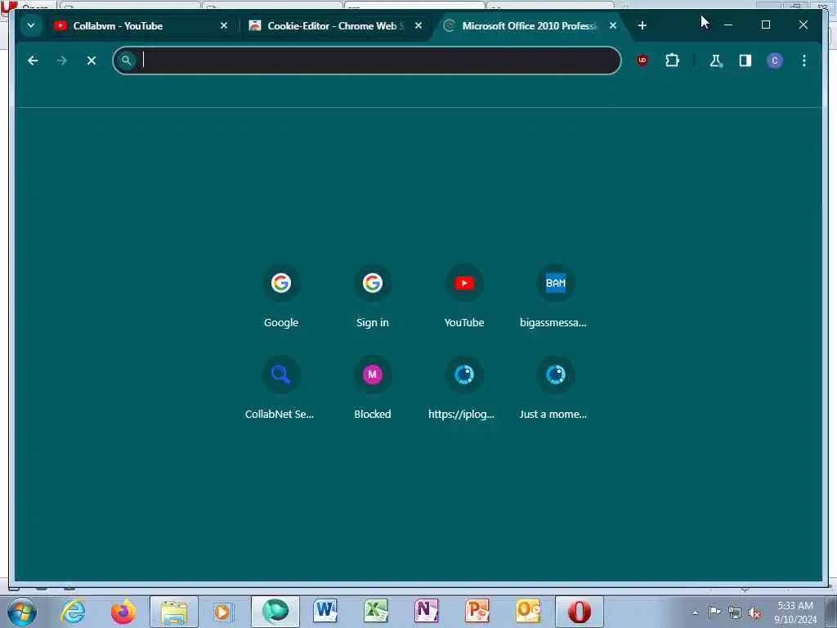The image size is (837, 628).
Task: Launch PowerPoint from taskbar
Action: pos(477,612)
